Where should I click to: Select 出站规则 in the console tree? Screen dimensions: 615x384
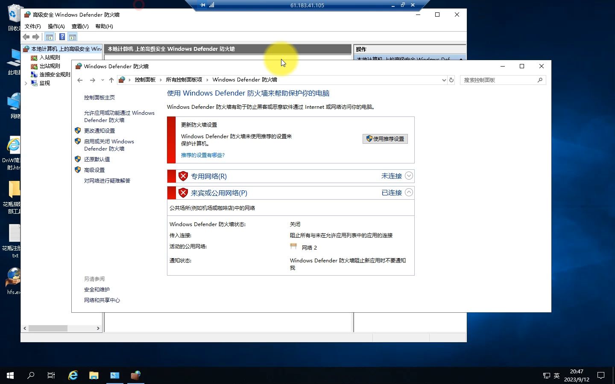(x=50, y=66)
